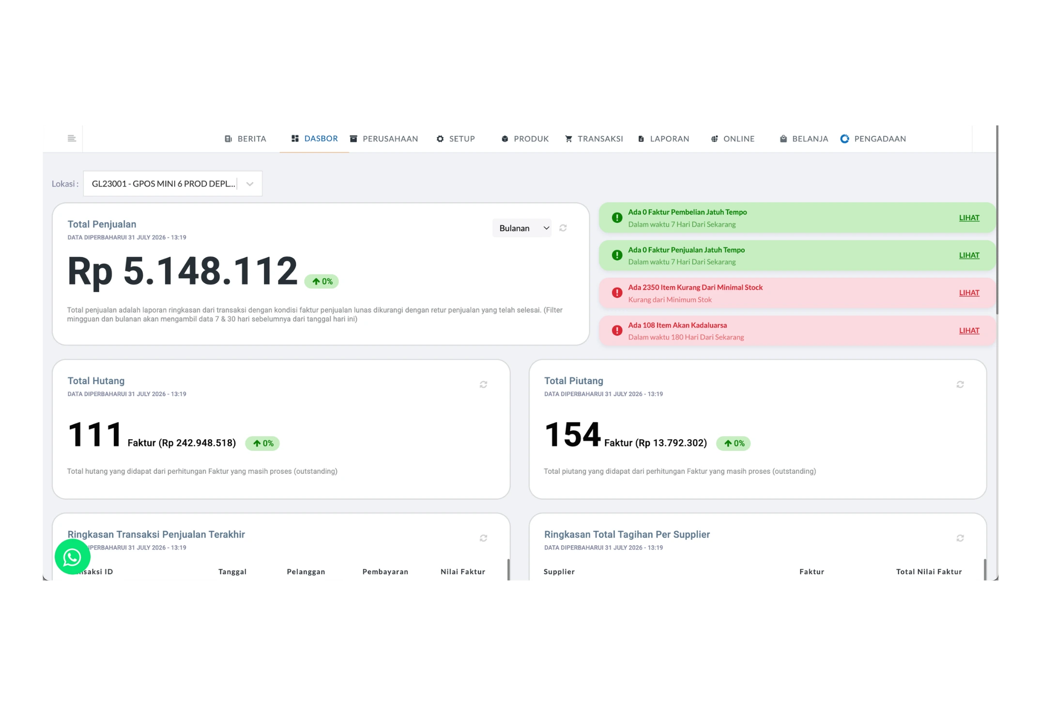Image resolution: width=1042 pixels, height=707 pixels.
Task: Click the Setup gear icon
Action: [x=440, y=139]
